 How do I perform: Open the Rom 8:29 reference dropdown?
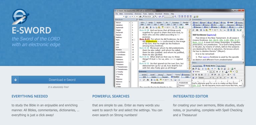click(x=153, y=16)
